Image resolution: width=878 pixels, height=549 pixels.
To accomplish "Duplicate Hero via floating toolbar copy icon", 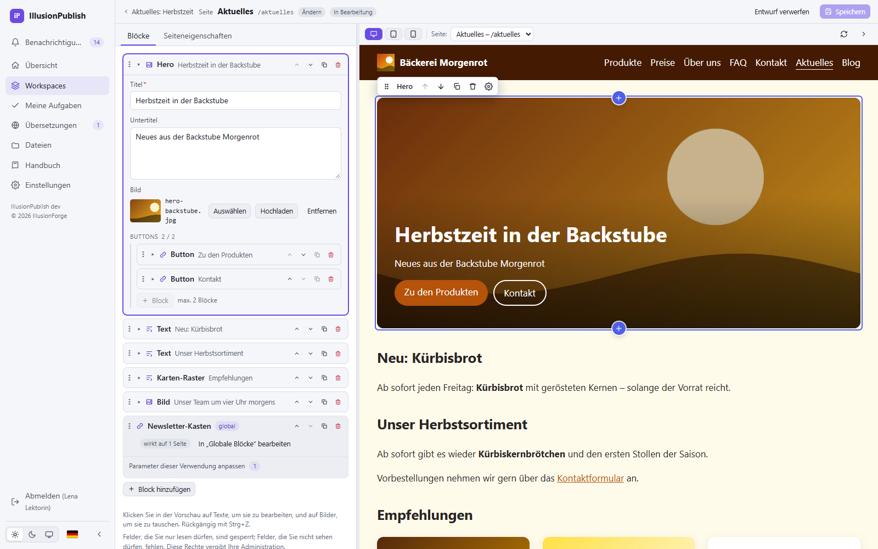I will coord(457,86).
